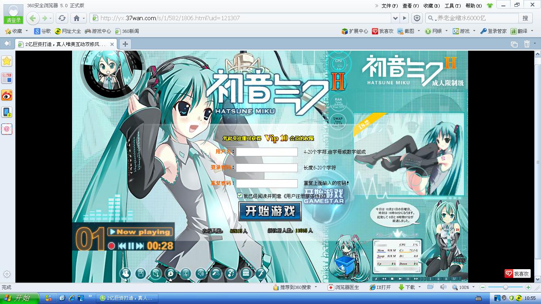Click the zoom slider handle in the status bar
The height and width of the screenshot is (304, 541).
(505, 287)
